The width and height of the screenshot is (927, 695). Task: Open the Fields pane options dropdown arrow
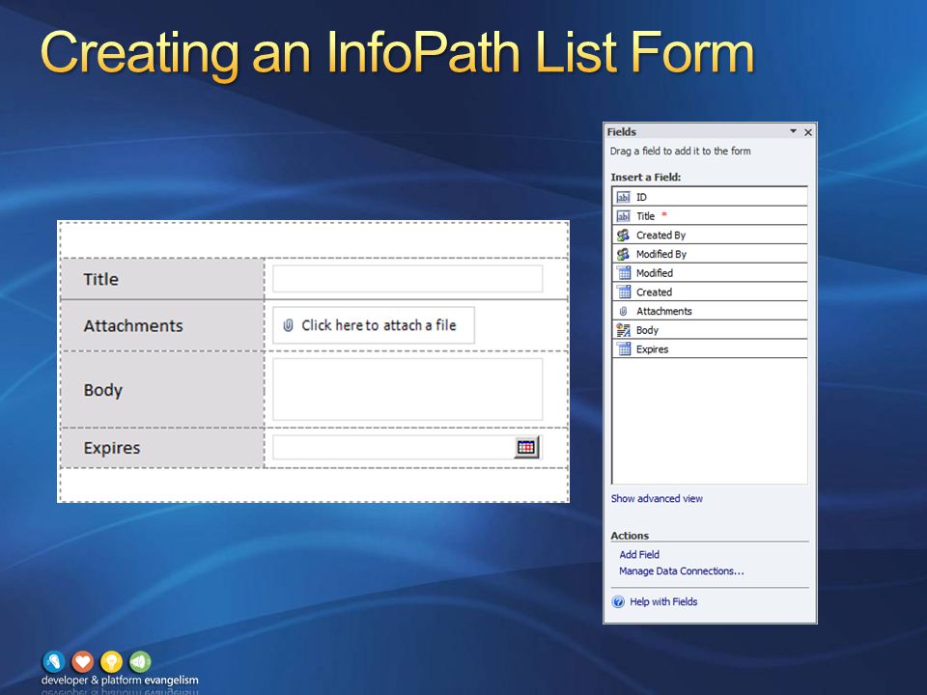[x=794, y=131]
